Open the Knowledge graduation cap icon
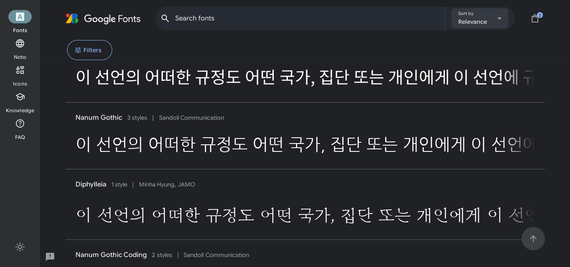The width and height of the screenshot is (570, 267). [20, 97]
